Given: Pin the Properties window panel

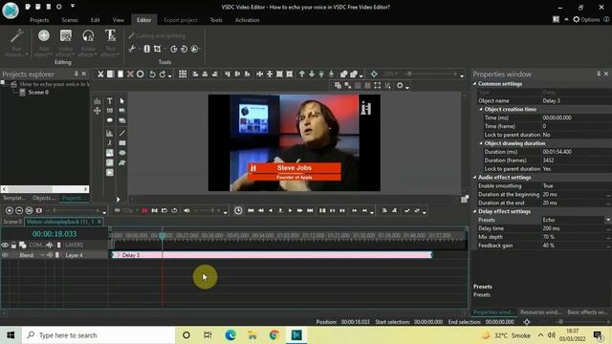Looking at the screenshot, I should point(599,74).
